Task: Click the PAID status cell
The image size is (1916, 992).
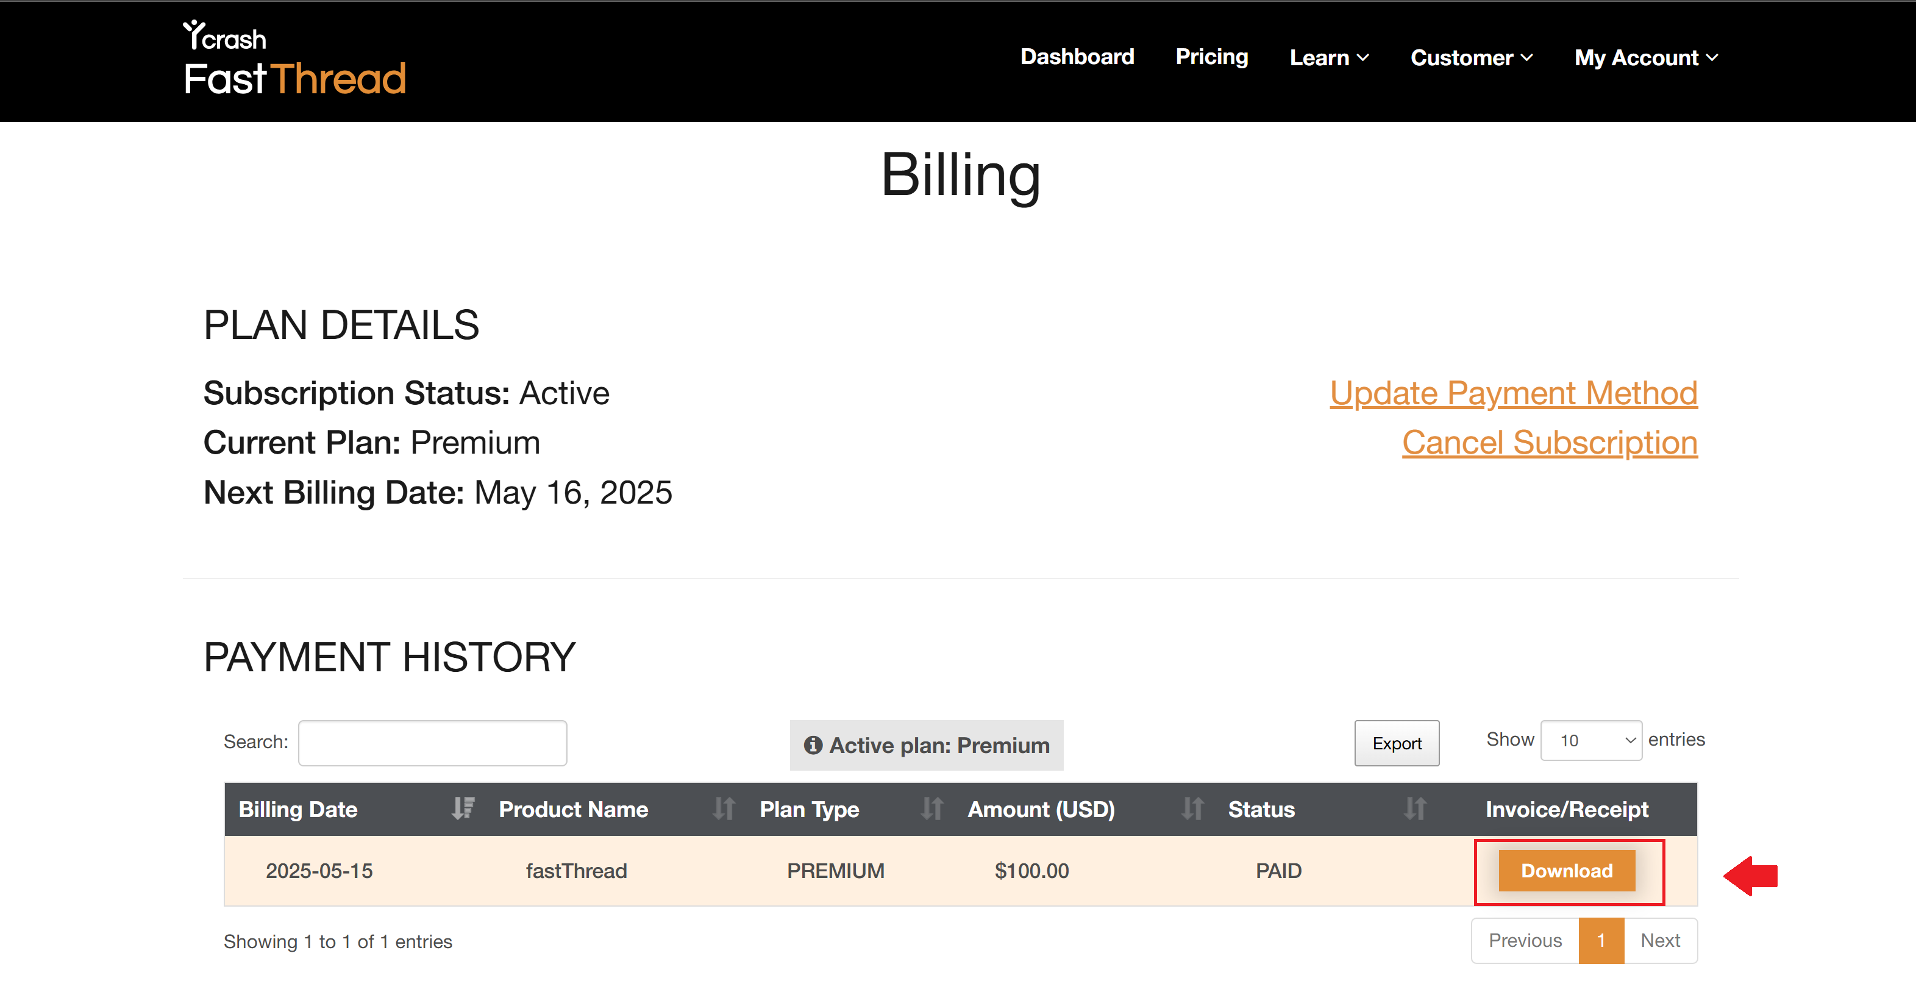Action: point(1278,871)
